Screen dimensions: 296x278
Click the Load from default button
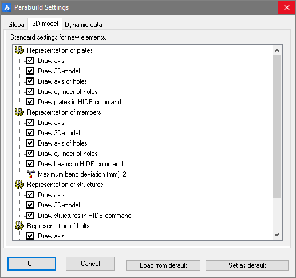click(163, 265)
